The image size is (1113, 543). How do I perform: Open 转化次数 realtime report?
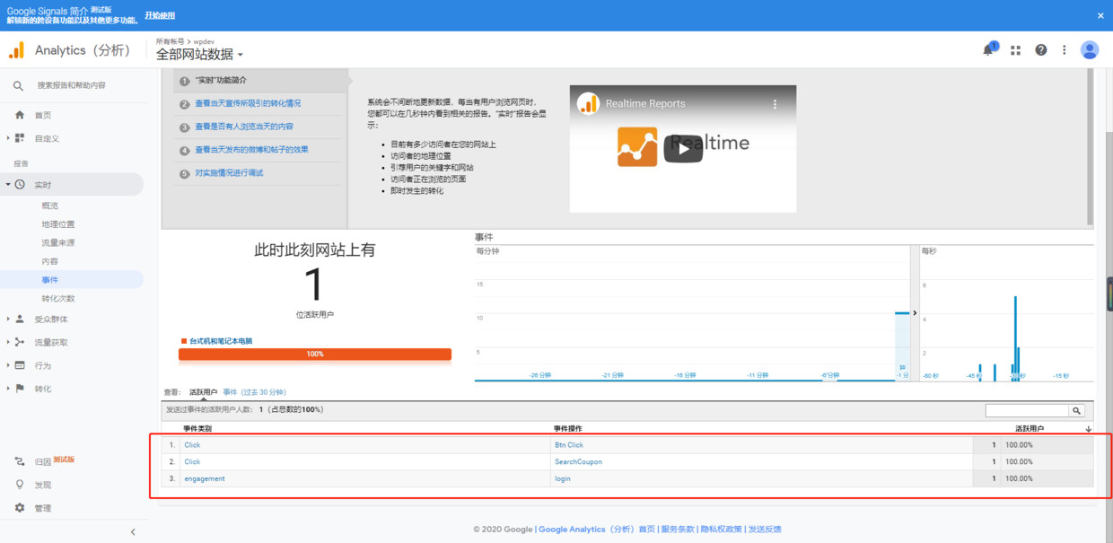(58, 298)
